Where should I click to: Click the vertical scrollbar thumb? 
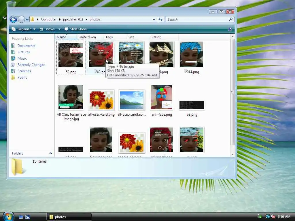[x=232, y=92]
